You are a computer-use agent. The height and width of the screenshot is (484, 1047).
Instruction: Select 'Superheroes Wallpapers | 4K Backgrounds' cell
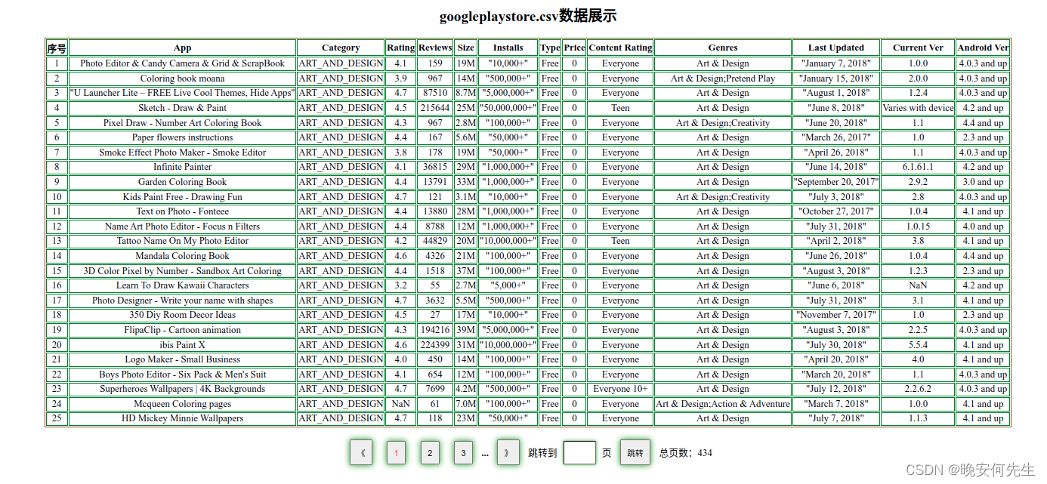(183, 389)
